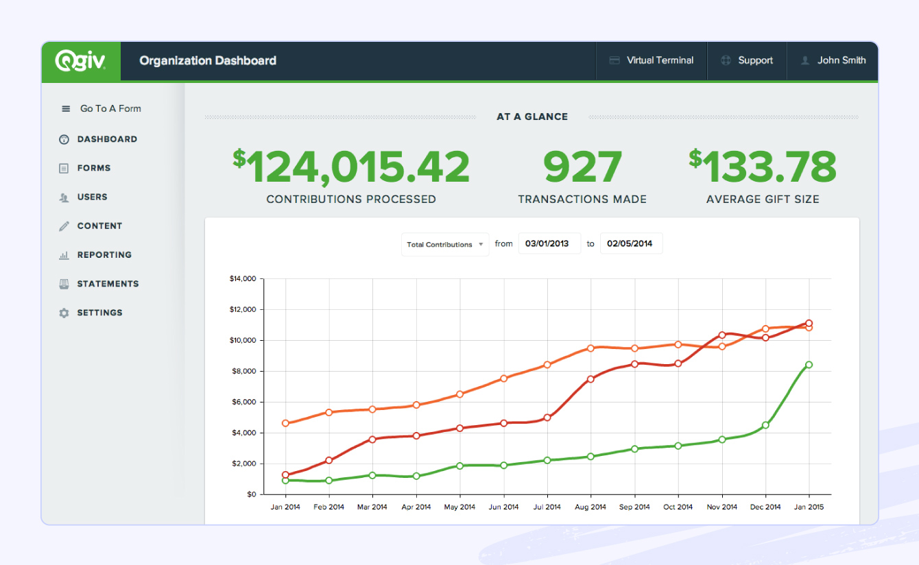Screen dimensions: 919x565
Task: Click the Content pencil icon
Action: 64,226
